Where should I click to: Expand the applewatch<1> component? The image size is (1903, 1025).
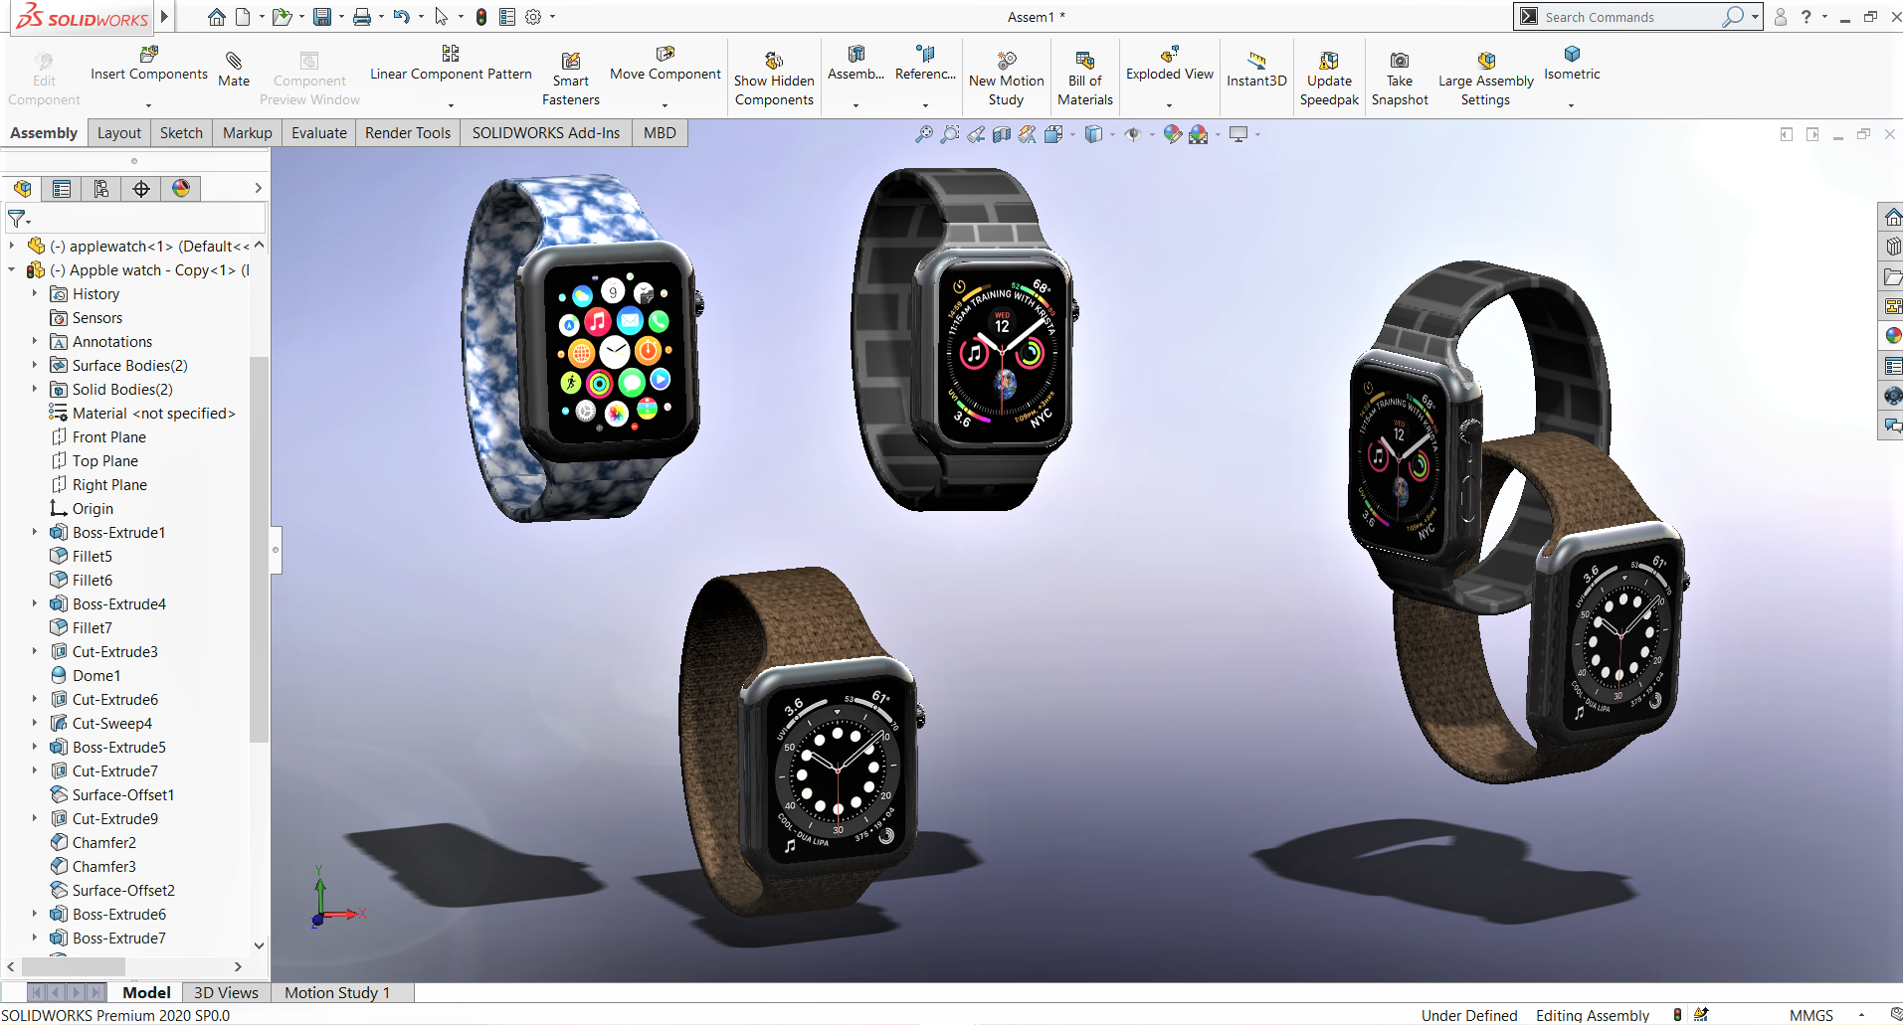[x=12, y=246]
